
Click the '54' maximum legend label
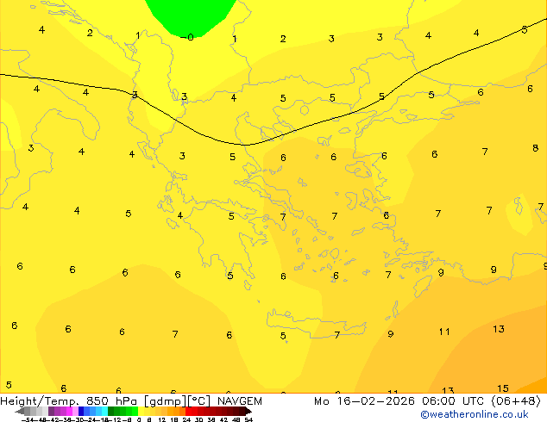[248, 420]
